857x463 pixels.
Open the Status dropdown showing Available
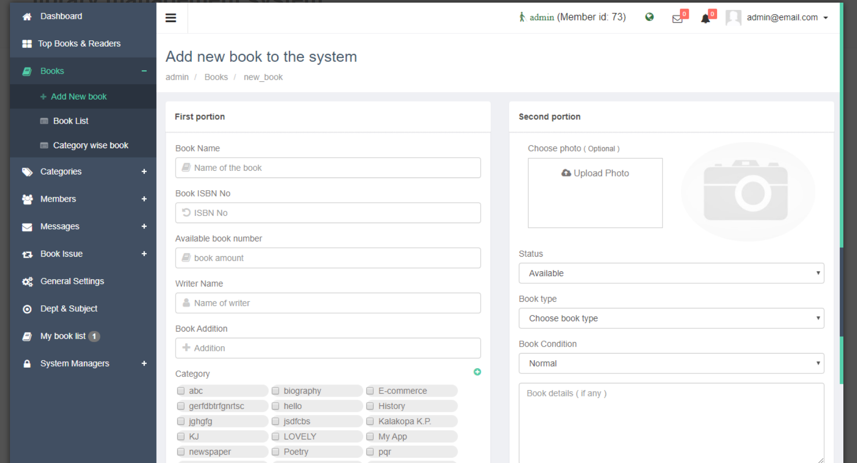(671, 273)
